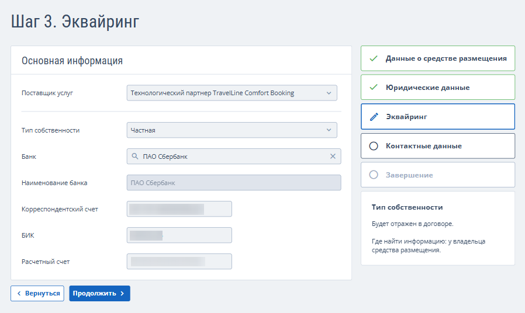Click the left arrow on the Вернуться button

pos(19,293)
